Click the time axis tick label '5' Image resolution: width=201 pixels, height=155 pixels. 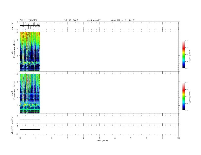(x=99, y=138)
